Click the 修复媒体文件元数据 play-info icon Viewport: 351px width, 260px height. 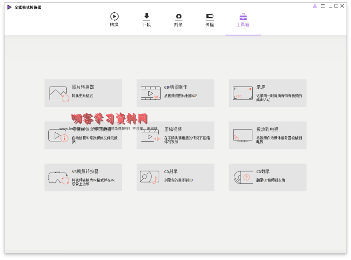[x=58, y=136]
